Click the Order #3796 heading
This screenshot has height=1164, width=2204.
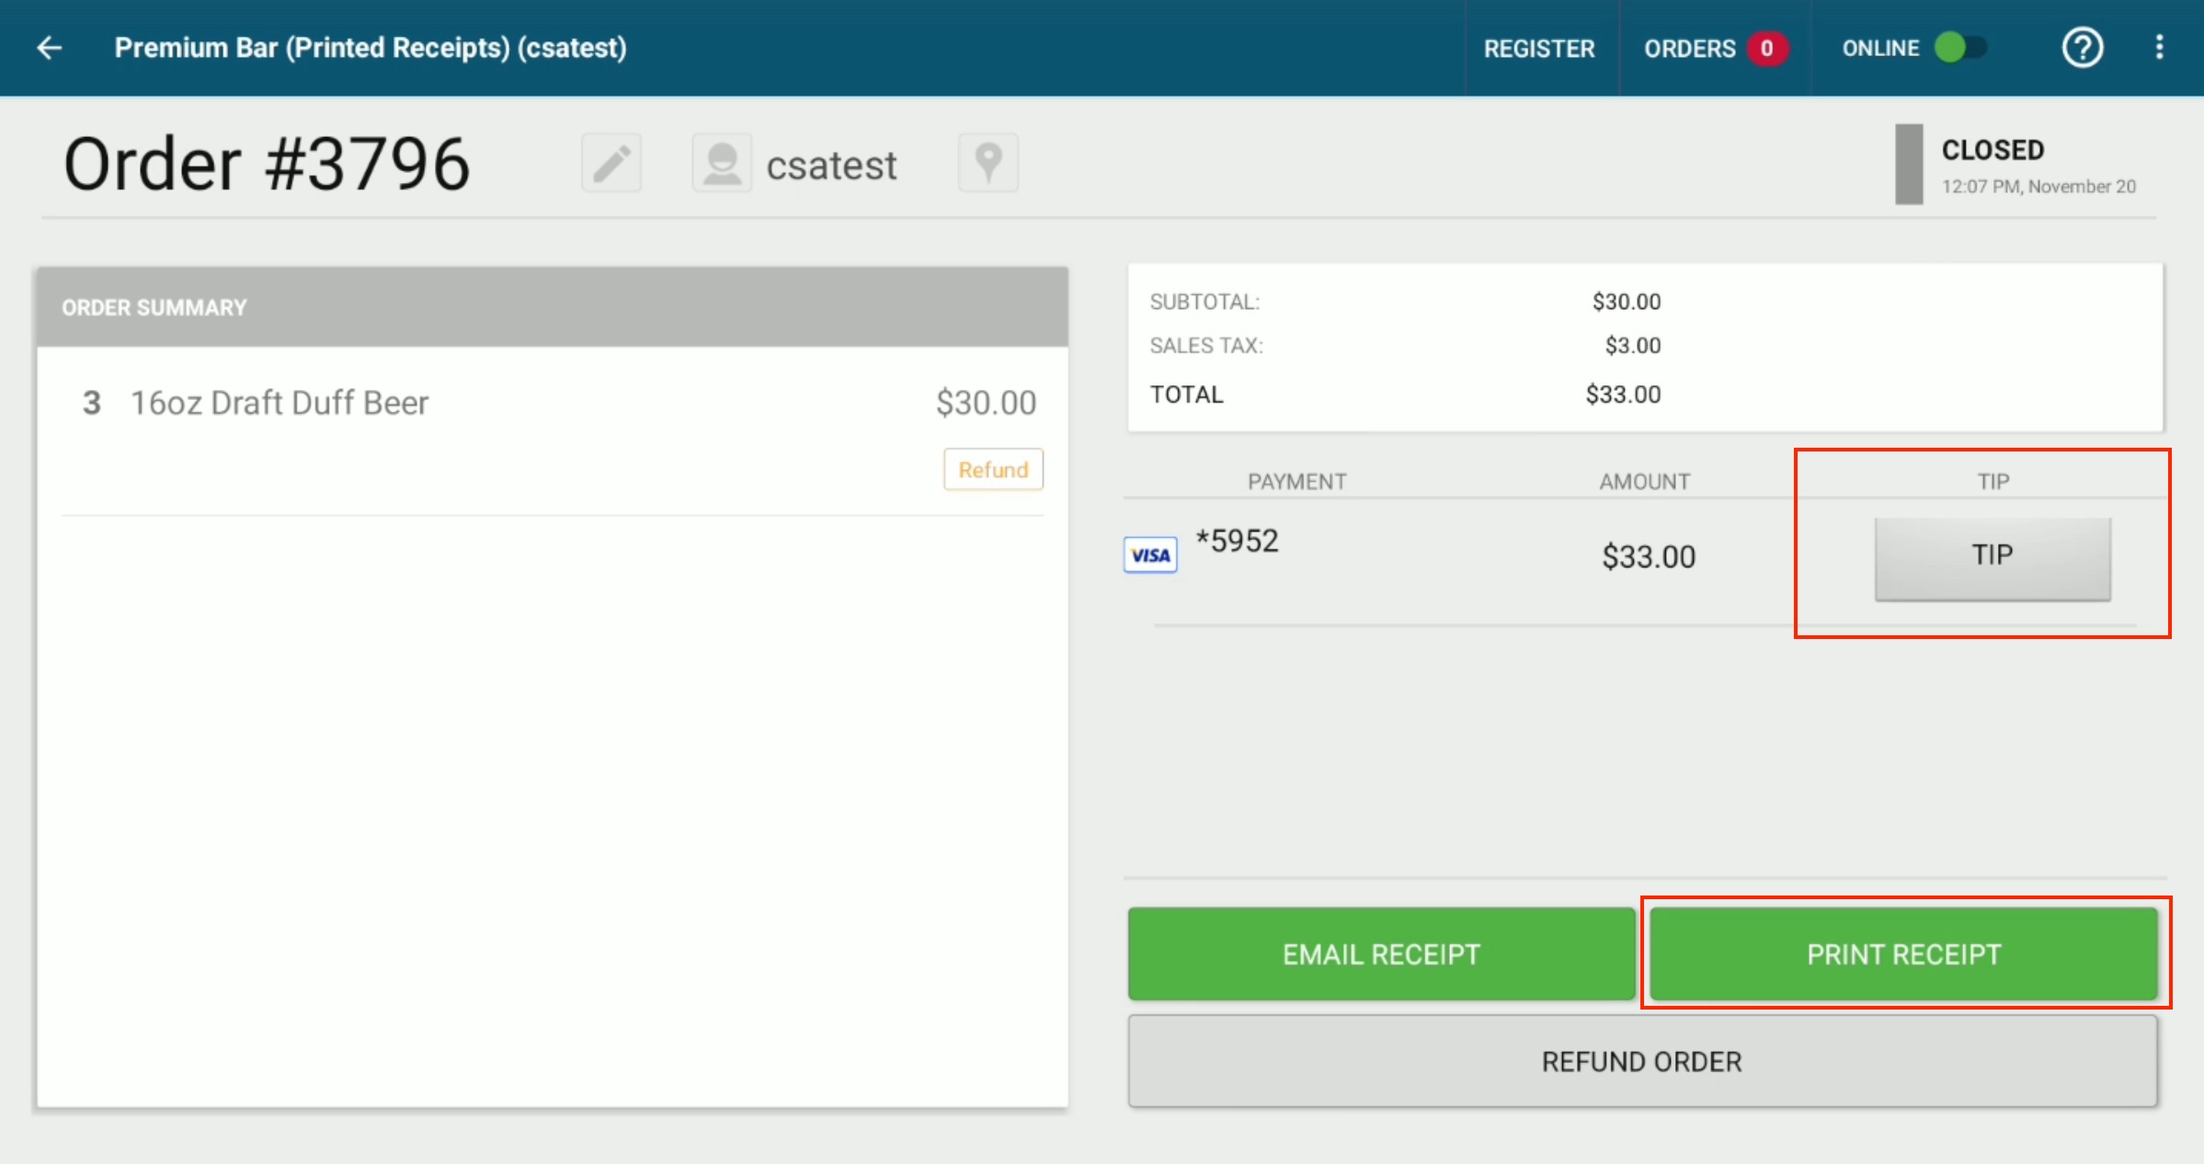(x=267, y=165)
